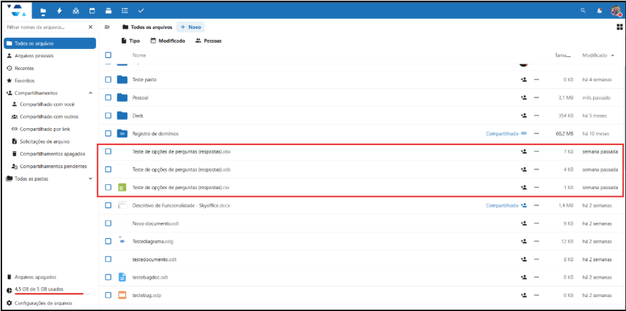The height and width of the screenshot is (311, 626).
Task: Click the notifications bell icon
Action: (599, 11)
